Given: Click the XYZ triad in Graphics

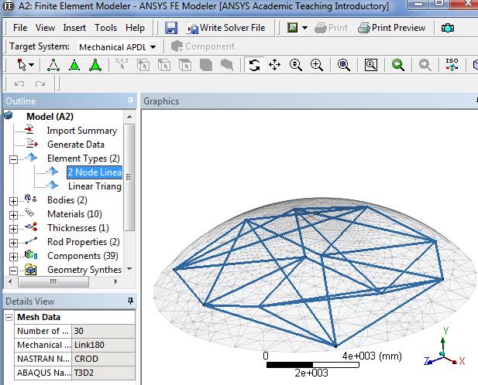Looking at the screenshot, I should click(x=445, y=348).
